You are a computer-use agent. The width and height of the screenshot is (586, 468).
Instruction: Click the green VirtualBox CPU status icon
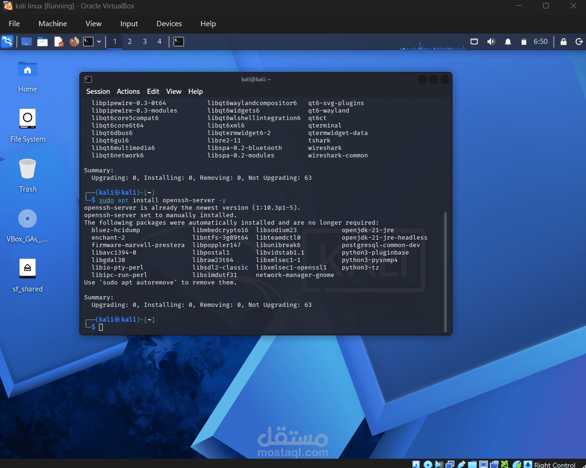505,464
